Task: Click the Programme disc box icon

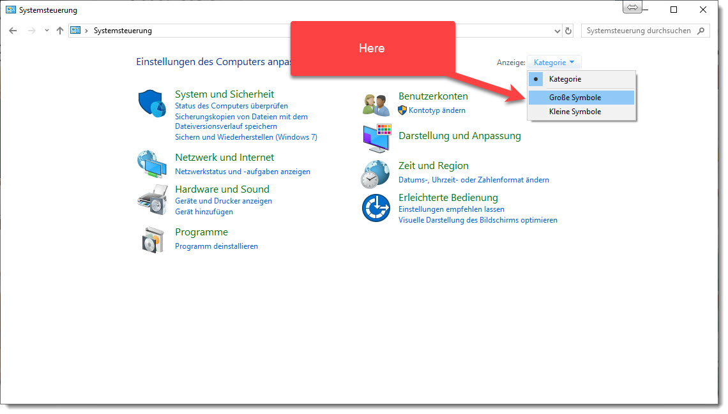Action: click(x=151, y=239)
